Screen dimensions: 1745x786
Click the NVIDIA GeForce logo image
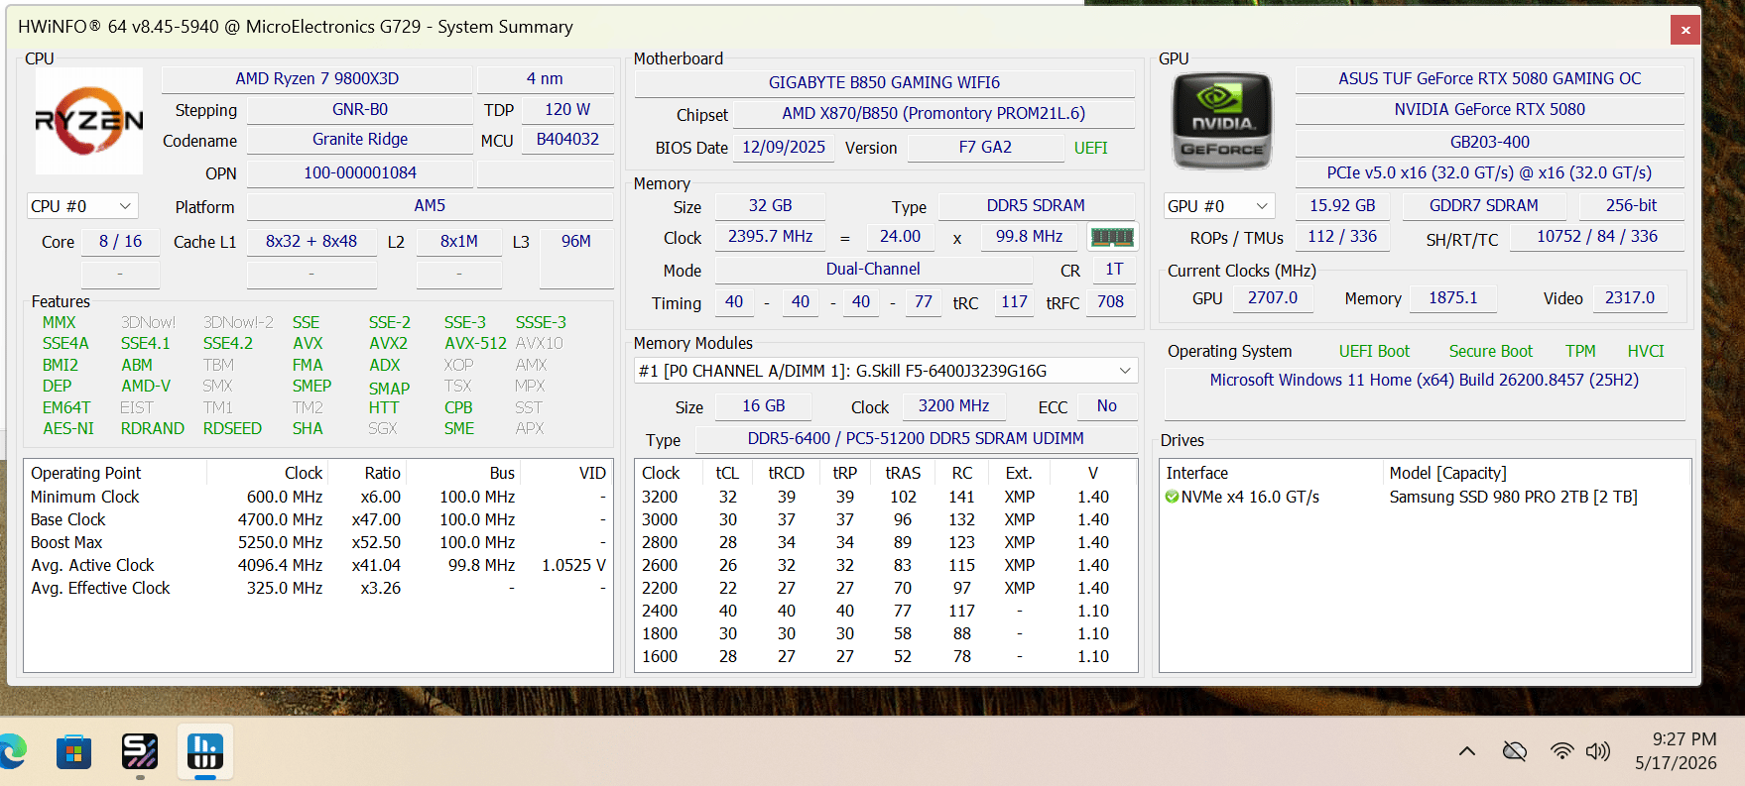tap(1221, 121)
